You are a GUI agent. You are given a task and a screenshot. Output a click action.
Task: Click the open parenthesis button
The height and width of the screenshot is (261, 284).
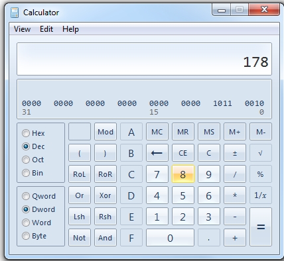80,153
